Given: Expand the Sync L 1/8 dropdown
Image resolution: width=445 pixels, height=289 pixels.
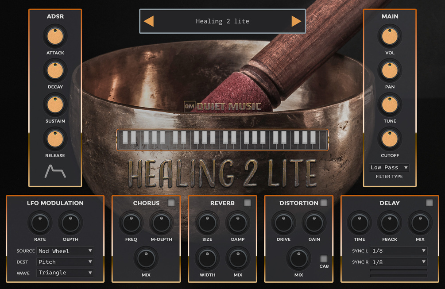Looking at the screenshot, I should coord(399,250).
